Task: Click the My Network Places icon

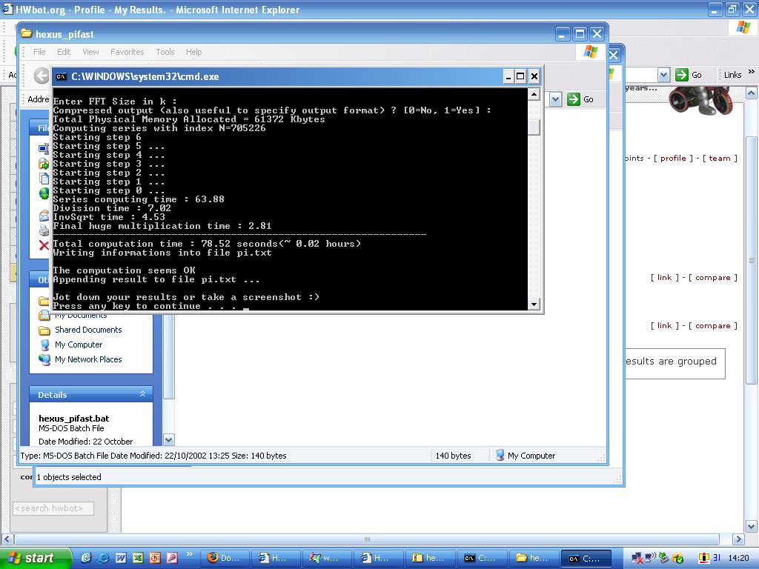Action: (44, 359)
